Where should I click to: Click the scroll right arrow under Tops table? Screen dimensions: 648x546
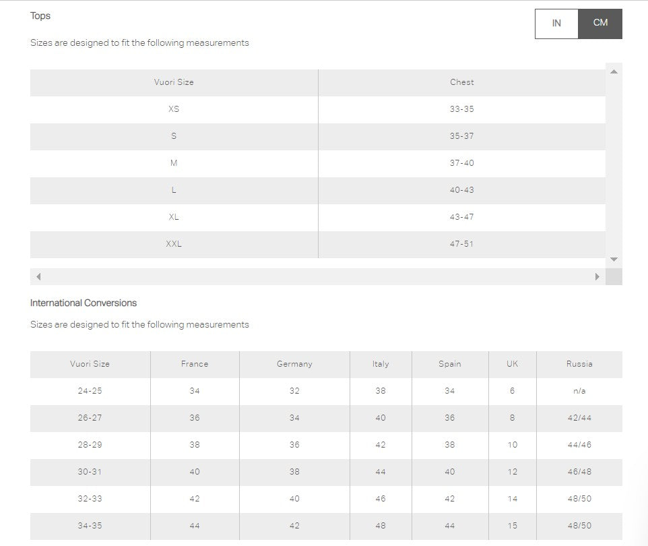597,277
